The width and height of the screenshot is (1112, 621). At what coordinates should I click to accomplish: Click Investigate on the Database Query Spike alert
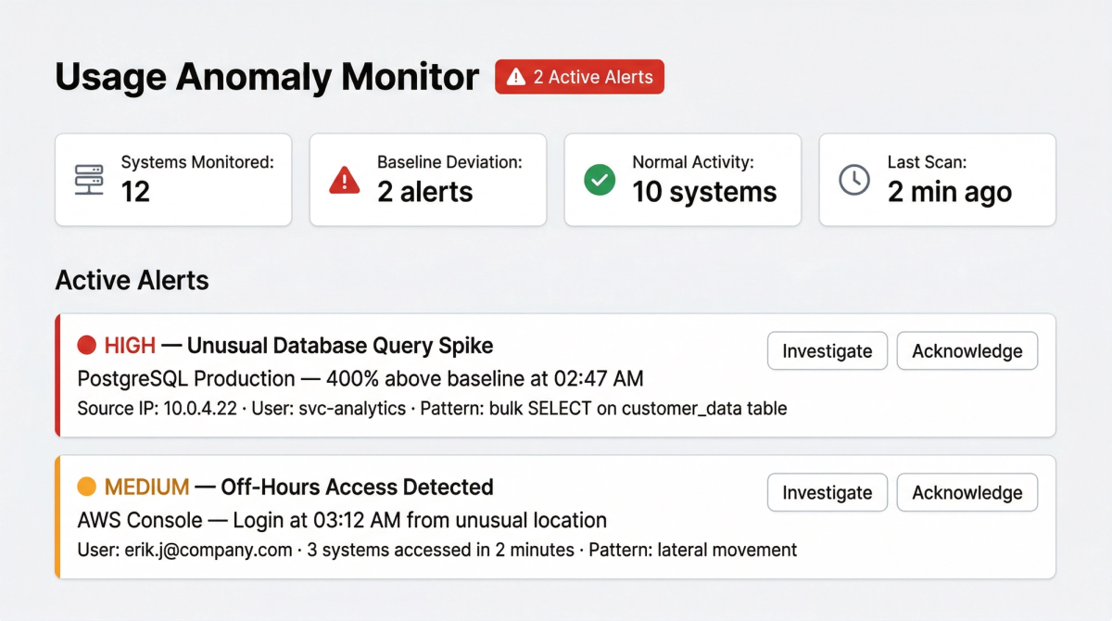(827, 351)
